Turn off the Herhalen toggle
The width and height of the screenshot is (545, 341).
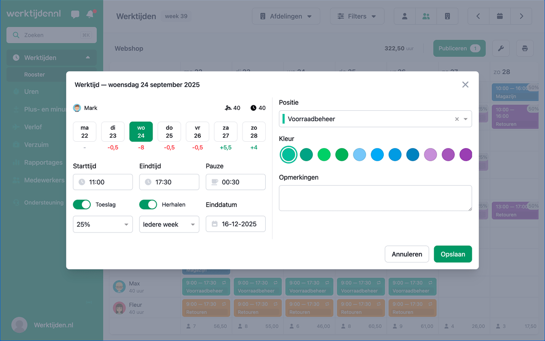[x=148, y=205]
